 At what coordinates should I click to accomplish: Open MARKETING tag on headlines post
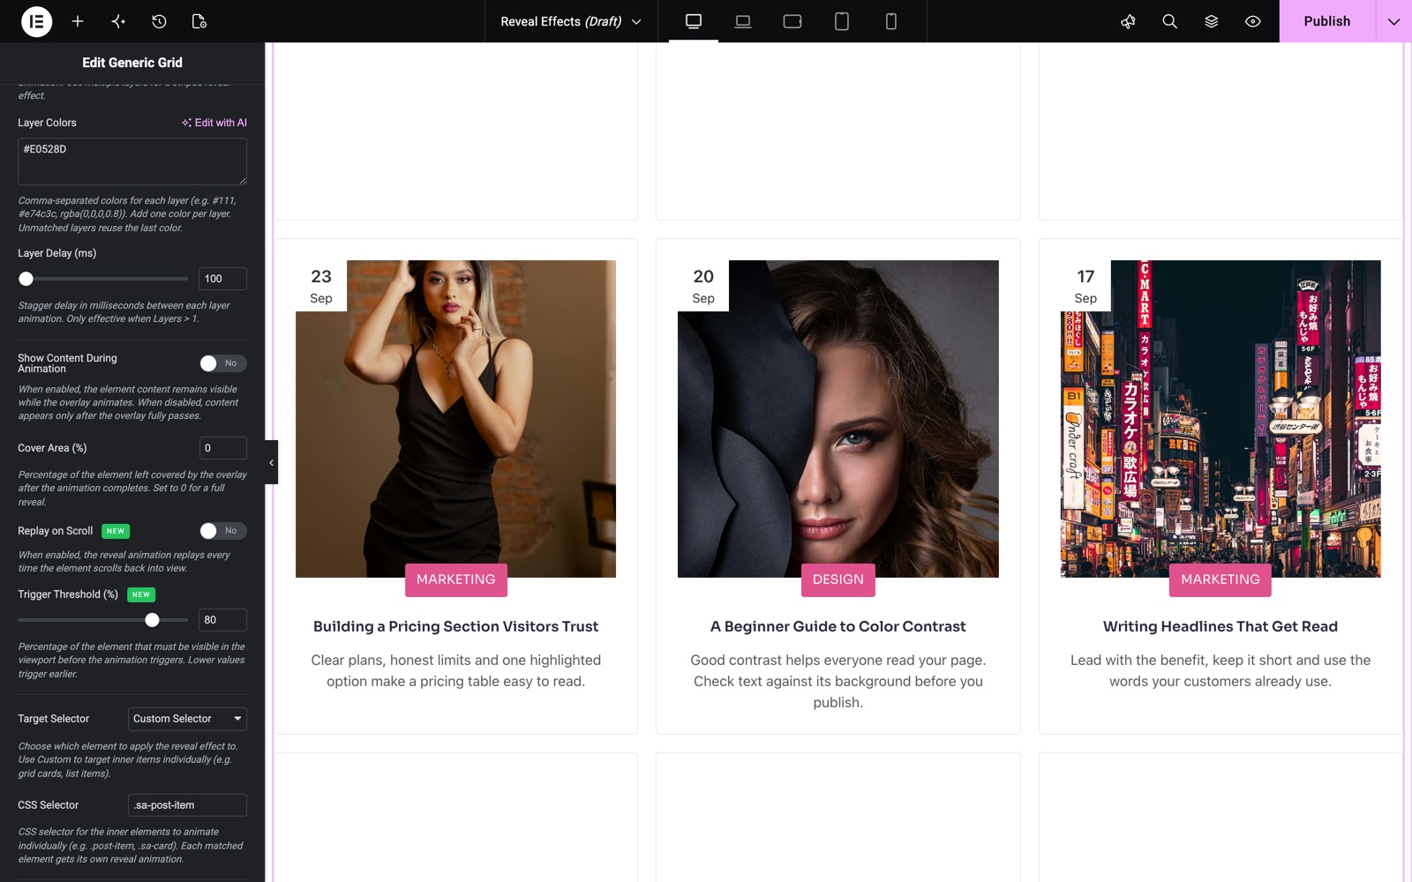1220,579
